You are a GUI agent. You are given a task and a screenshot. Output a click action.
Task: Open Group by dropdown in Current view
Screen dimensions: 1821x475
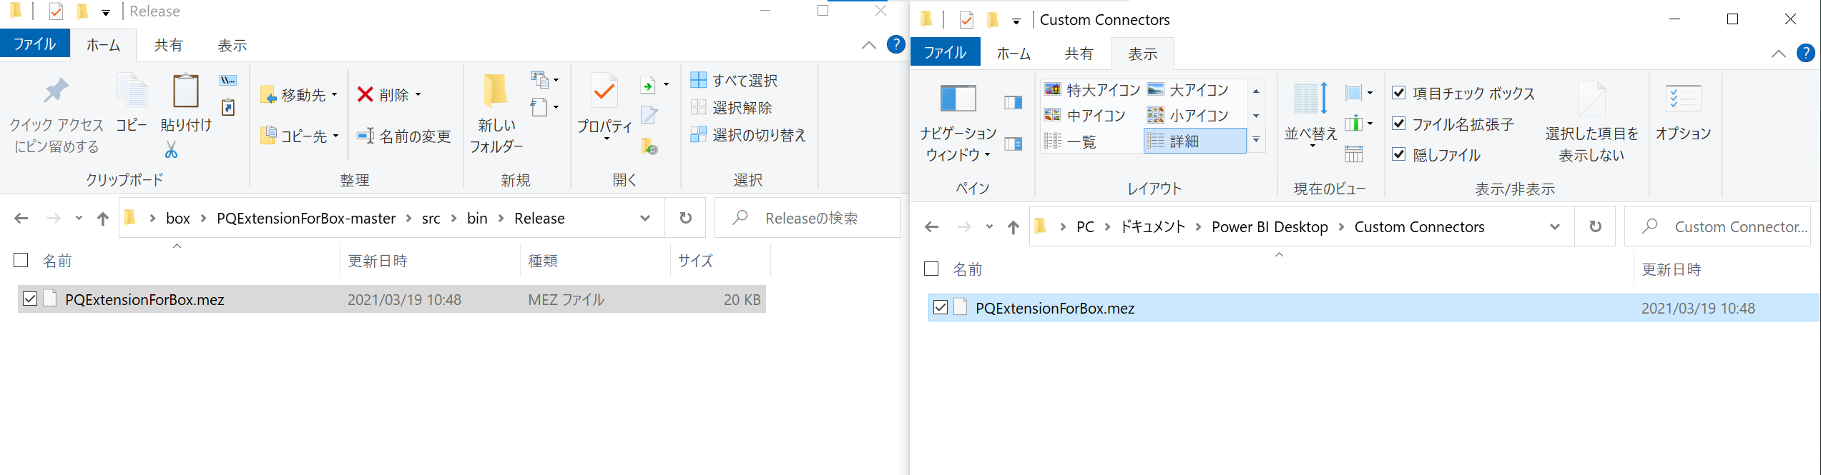1359,93
